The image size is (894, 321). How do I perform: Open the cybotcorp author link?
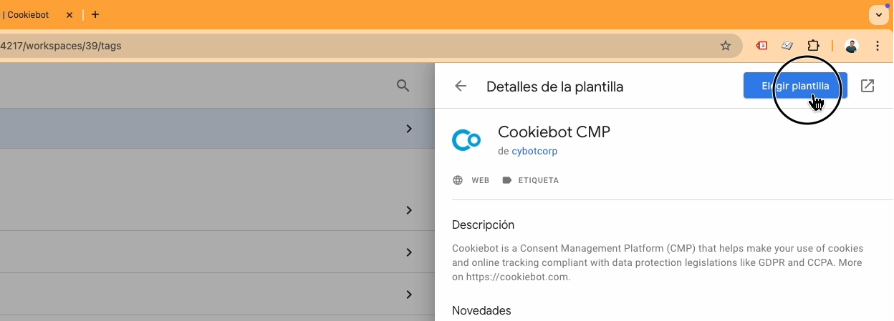(x=534, y=152)
